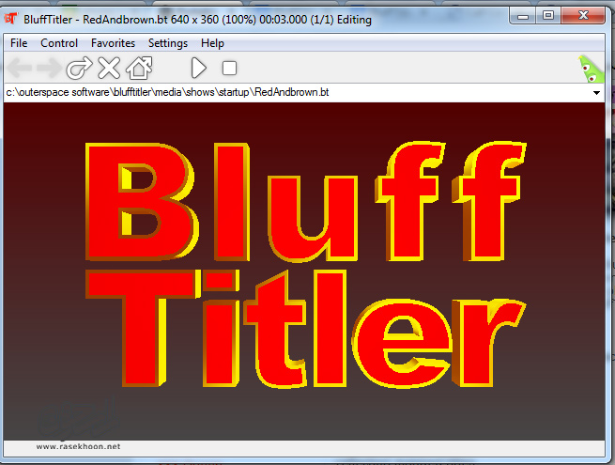Viewport: 615px width, 465px height.
Task: Click the BluffTitler app icon in title bar
Action: click(11, 19)
